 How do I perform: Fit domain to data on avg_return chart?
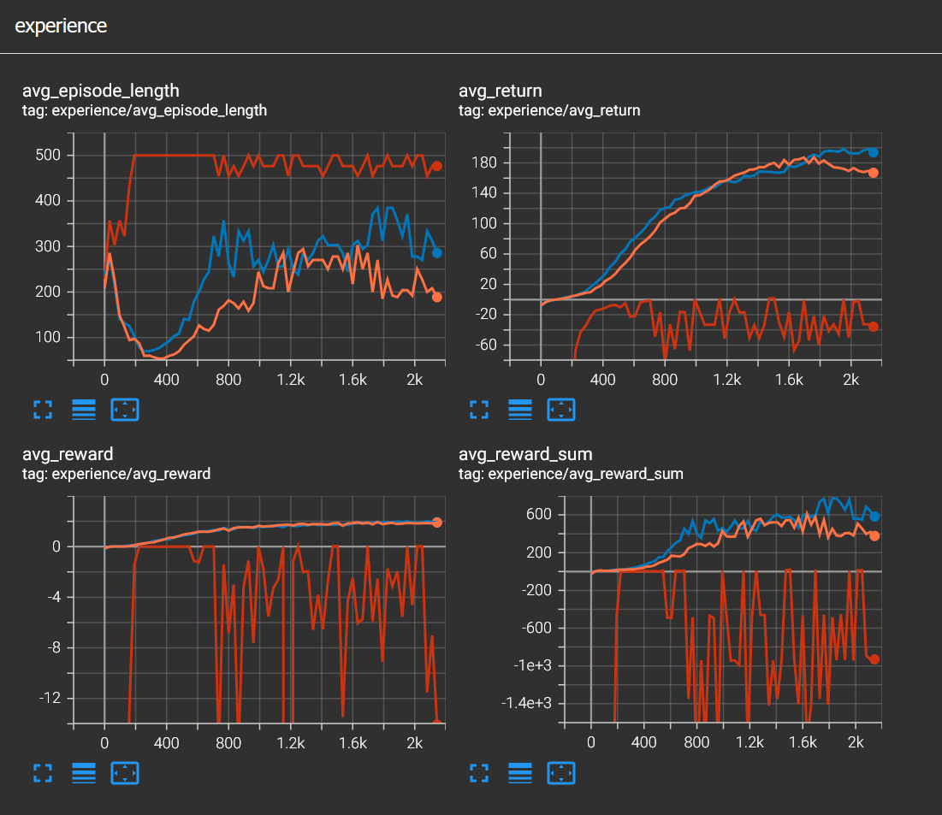(561, 410)
